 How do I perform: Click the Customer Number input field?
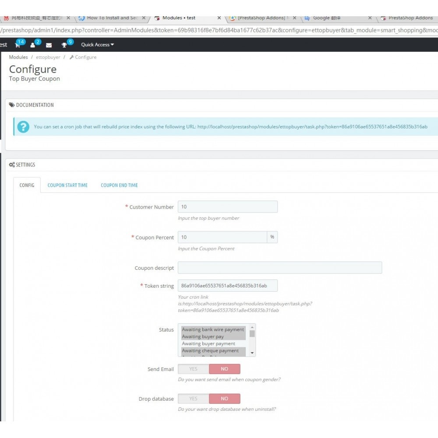click(x=228, y=207)
